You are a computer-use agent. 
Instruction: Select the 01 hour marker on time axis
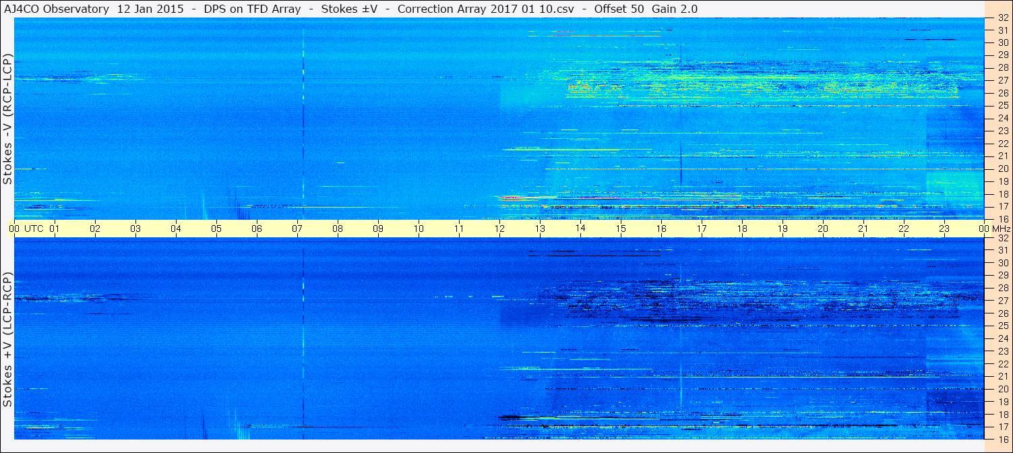[x=55, y=229]
